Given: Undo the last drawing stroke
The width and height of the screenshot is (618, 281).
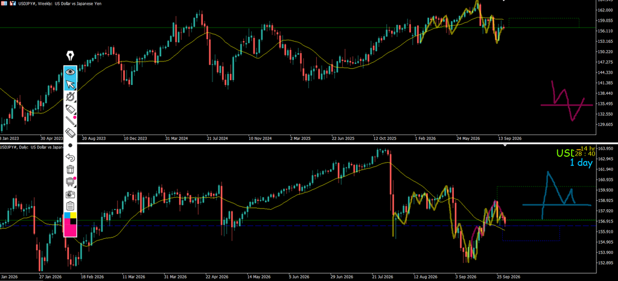Looking at the screenshot, I should click(70, 157).
